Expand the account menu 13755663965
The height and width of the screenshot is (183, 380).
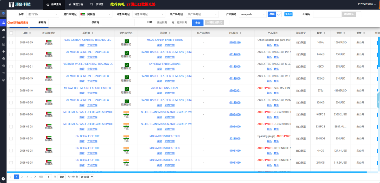pyautogui.click(x=366, y=4)
